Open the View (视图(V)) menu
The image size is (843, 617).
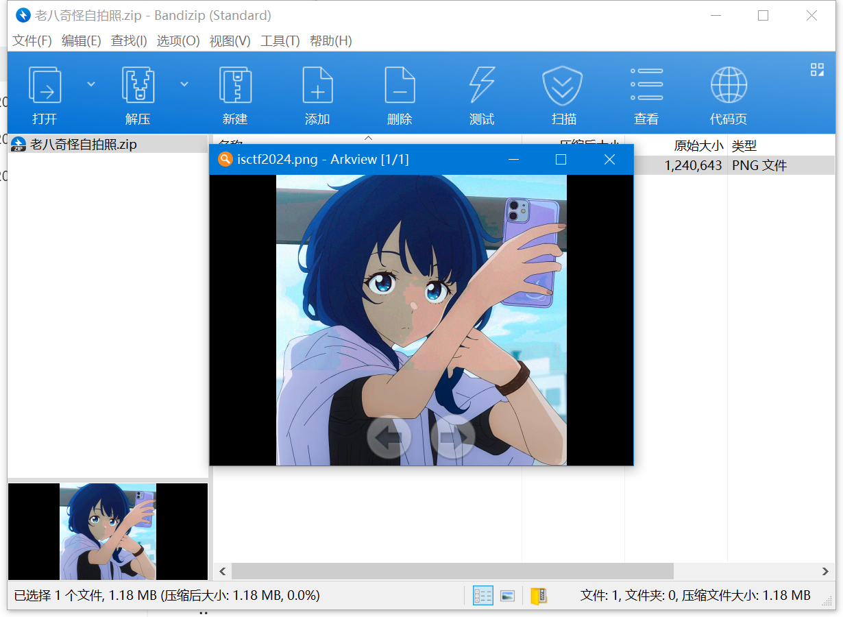coord(230,40)
